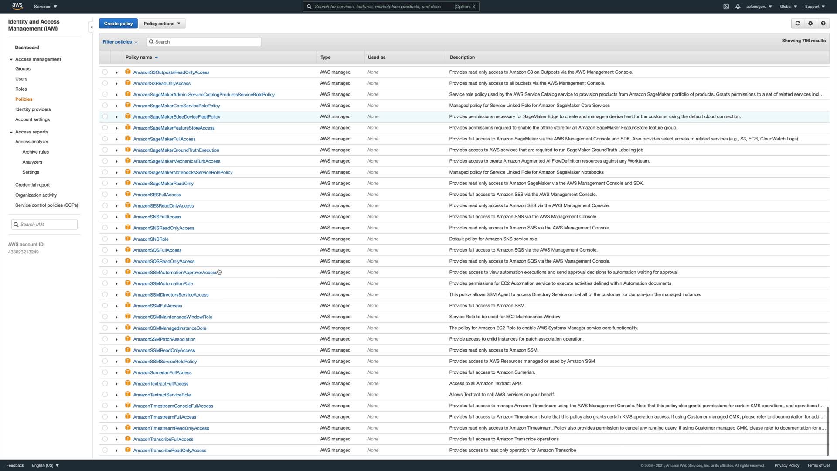Select radio button for AmazonS3ReadOnlyAccess

coord(105,83)
